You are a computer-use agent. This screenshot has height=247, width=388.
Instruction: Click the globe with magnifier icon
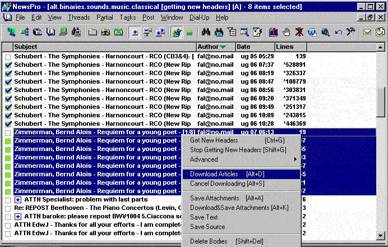point(325,32)
